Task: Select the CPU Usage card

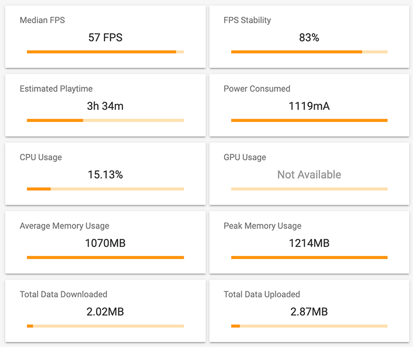Action: coord(105,173)
